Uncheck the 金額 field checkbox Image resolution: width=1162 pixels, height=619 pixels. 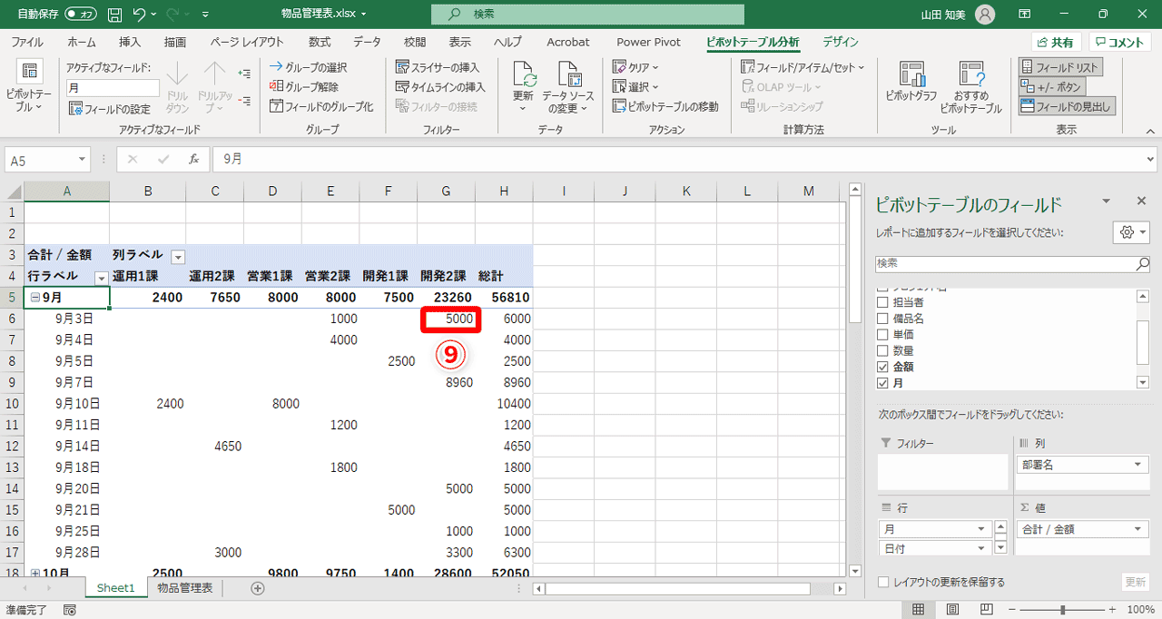pyautogui.click(x=881, y=367)
